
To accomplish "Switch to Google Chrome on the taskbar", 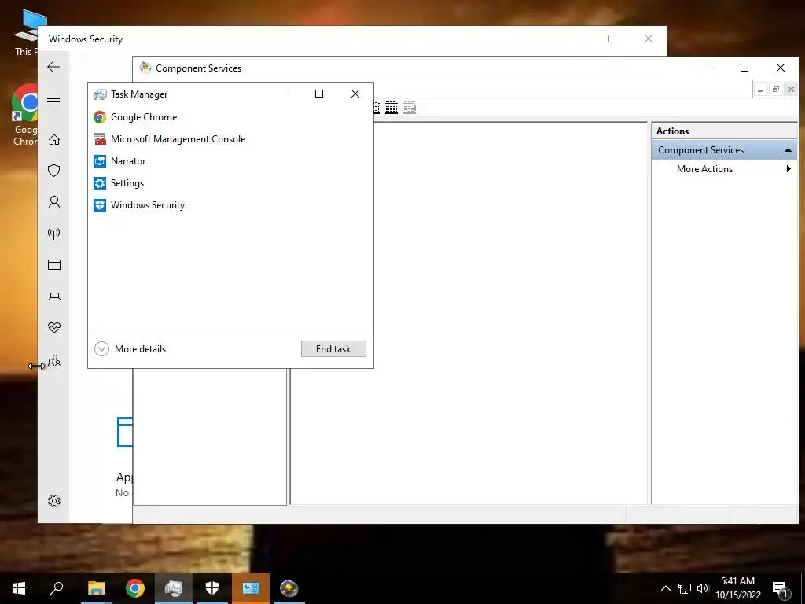I will click(x=135, y=588).
